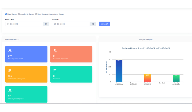Select the Date Range radio button
192x112 pixels.
pyautogui.click(x=6, y=14)
